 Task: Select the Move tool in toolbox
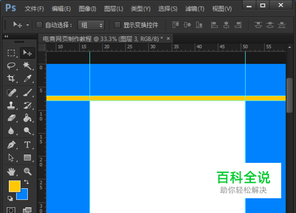point(27,53)
